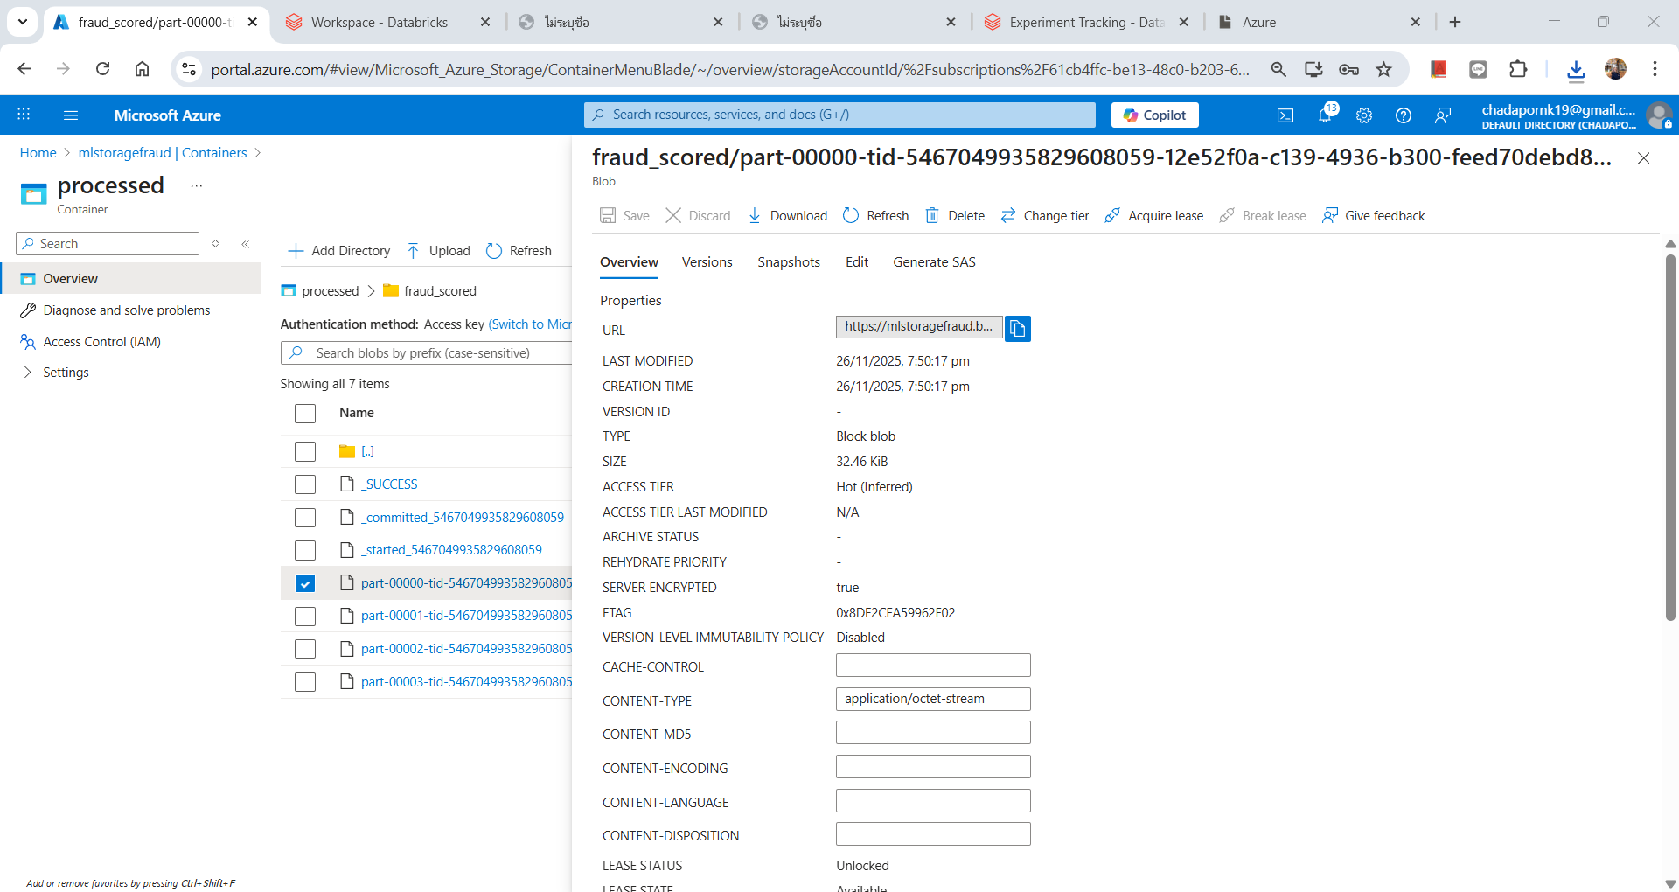The width and height of the screenshot is (1679, 892).
Task: Open the Help question mark icon
Action: (1404, 115)
